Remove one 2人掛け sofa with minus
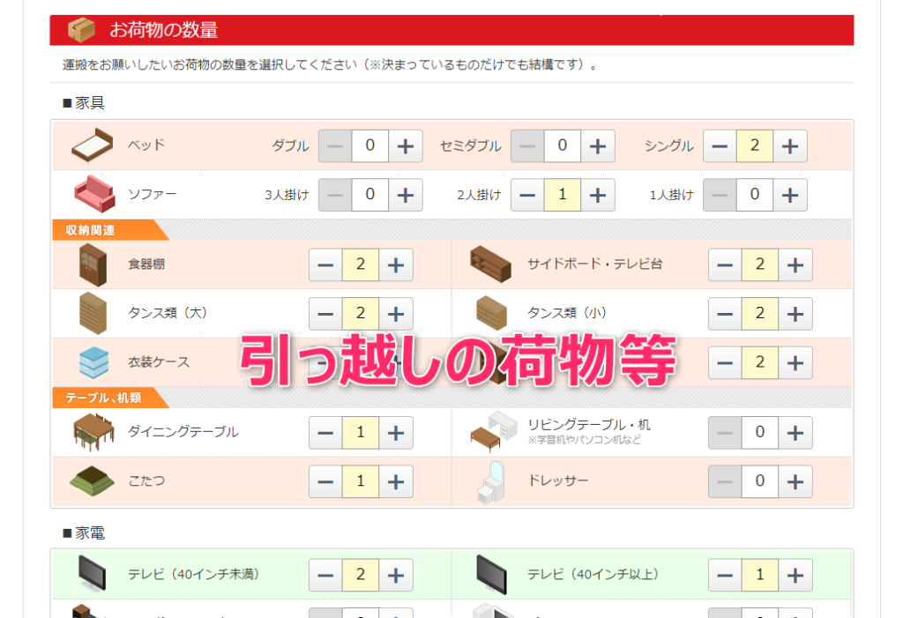 pyautogui.click(x=527, y=195)
